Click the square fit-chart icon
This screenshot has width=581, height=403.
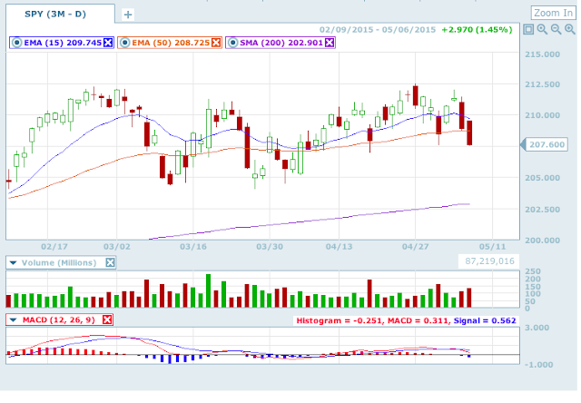[528, 29]
